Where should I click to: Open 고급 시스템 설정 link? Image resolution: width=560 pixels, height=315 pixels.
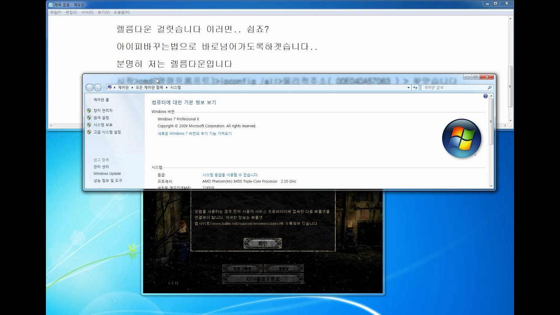click(x=107, y=132)
